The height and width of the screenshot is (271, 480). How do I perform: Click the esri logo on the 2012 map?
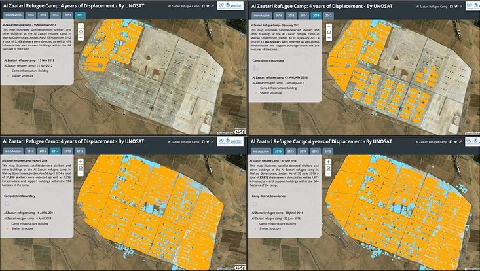point(240,132)
